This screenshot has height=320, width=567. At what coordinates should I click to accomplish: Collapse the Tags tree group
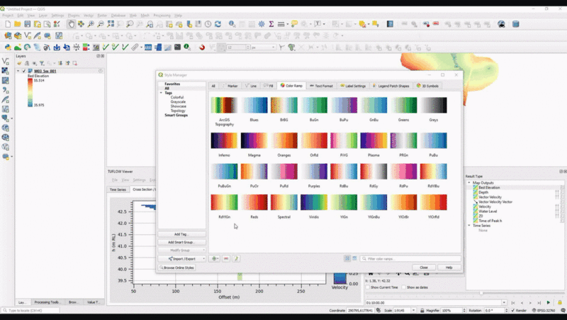[x=161, y=93]
